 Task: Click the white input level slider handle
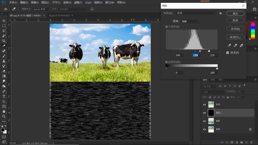click(x=209, y=51)
